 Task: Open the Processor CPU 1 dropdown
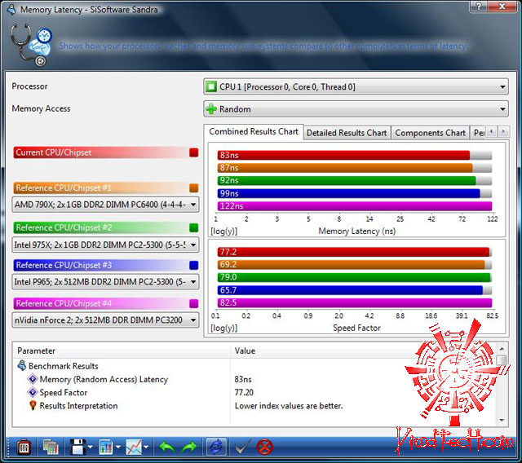tap(356, 86)
